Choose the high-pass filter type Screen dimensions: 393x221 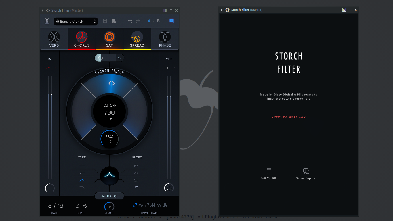82,173
